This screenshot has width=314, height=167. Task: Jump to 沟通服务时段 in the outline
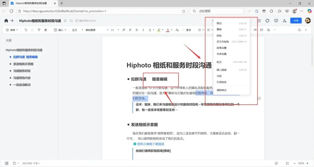point(22,71)
